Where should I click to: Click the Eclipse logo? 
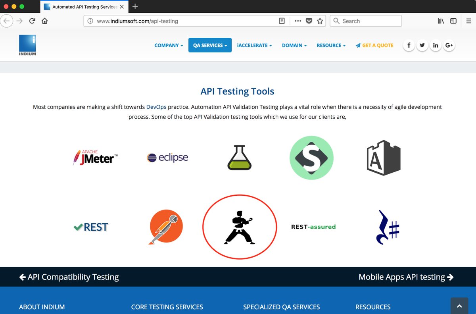167,158
